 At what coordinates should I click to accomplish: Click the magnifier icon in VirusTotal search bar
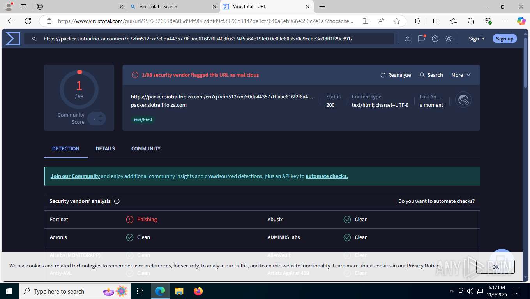[x=34, y=39]
